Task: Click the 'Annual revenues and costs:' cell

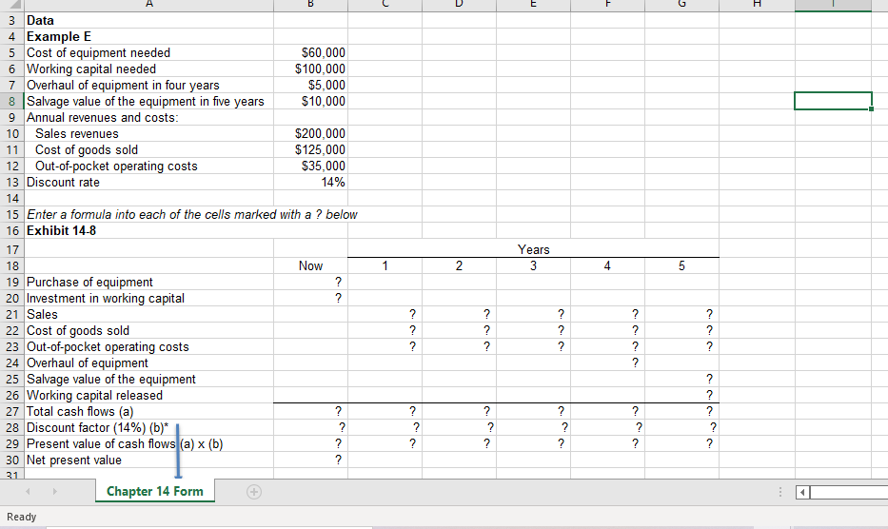Action: coord(149,118)
